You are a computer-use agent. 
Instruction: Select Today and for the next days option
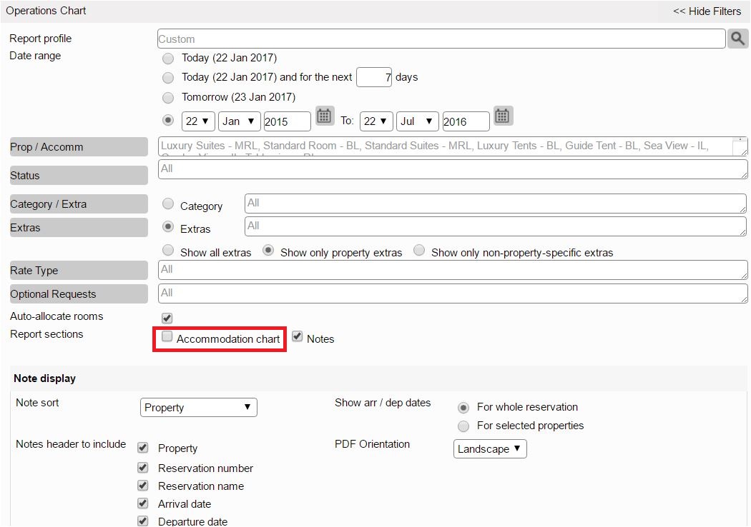pyautogui.click(x=167, y=77)
